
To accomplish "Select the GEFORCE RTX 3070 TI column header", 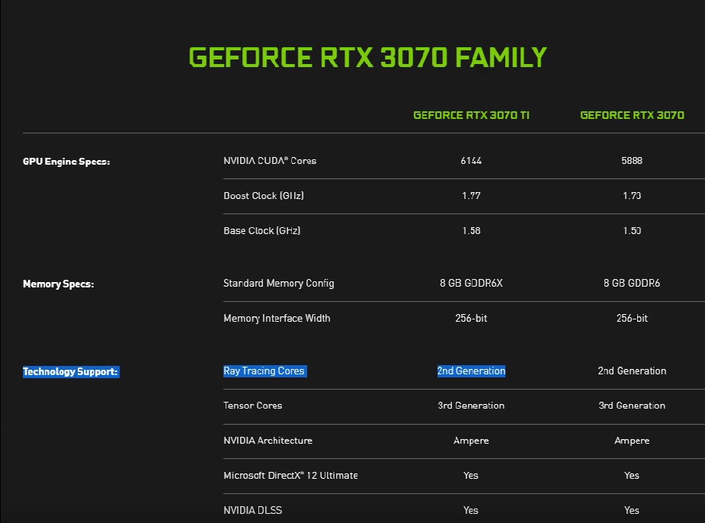I will coord(471,115).
